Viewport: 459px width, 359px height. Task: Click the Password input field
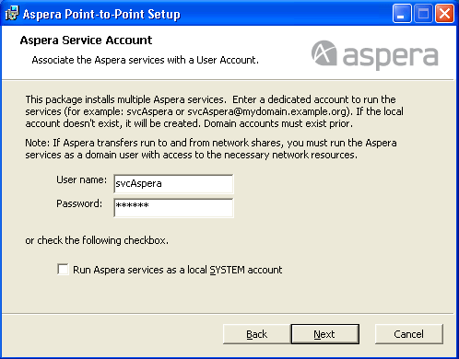click(x=173, y=208)
